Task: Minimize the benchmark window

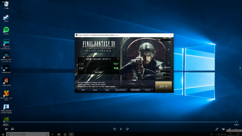Action: click(159, 35)
